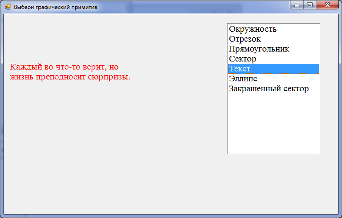Click highlighted 'Текст' list item
The width and height of the screenshot is (342, 218).
273,69
